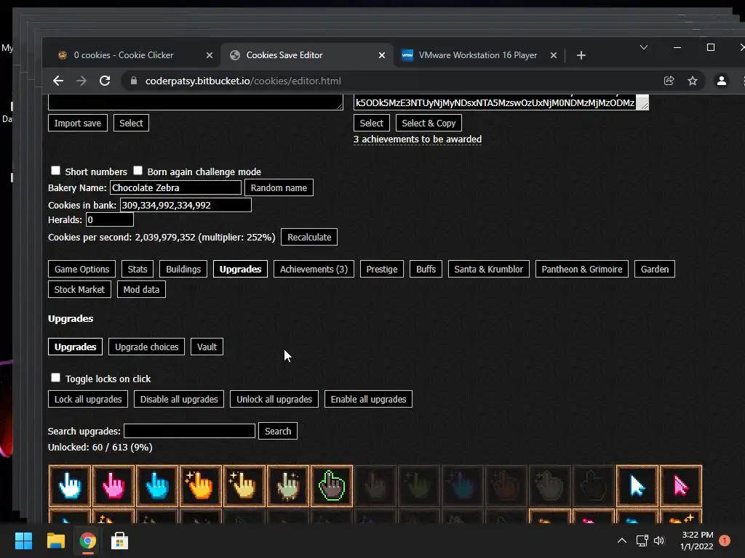This screenshot has width=745, height=558.
Task: Click the Random name button
Action: click(279, 187)
